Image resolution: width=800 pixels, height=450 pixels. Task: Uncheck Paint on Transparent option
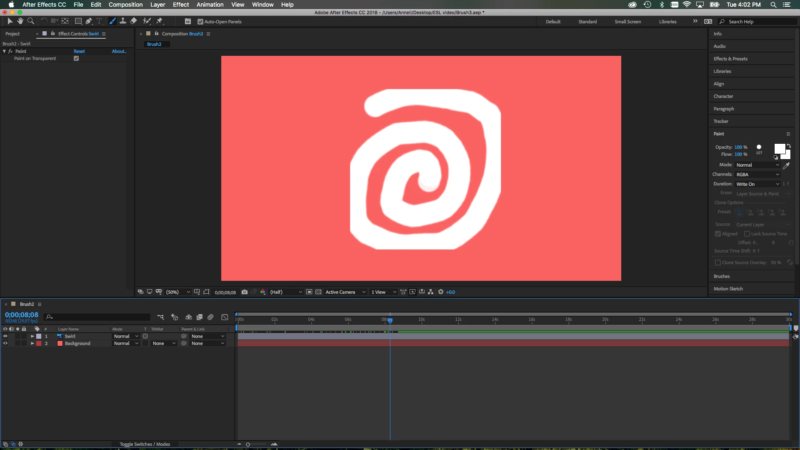[76, 58]
